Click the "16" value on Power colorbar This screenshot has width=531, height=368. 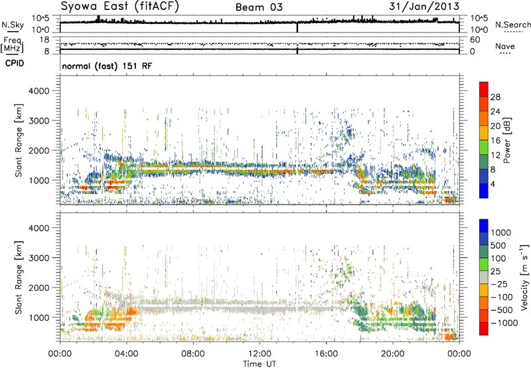pyautogui.click(x=495, y=141)
